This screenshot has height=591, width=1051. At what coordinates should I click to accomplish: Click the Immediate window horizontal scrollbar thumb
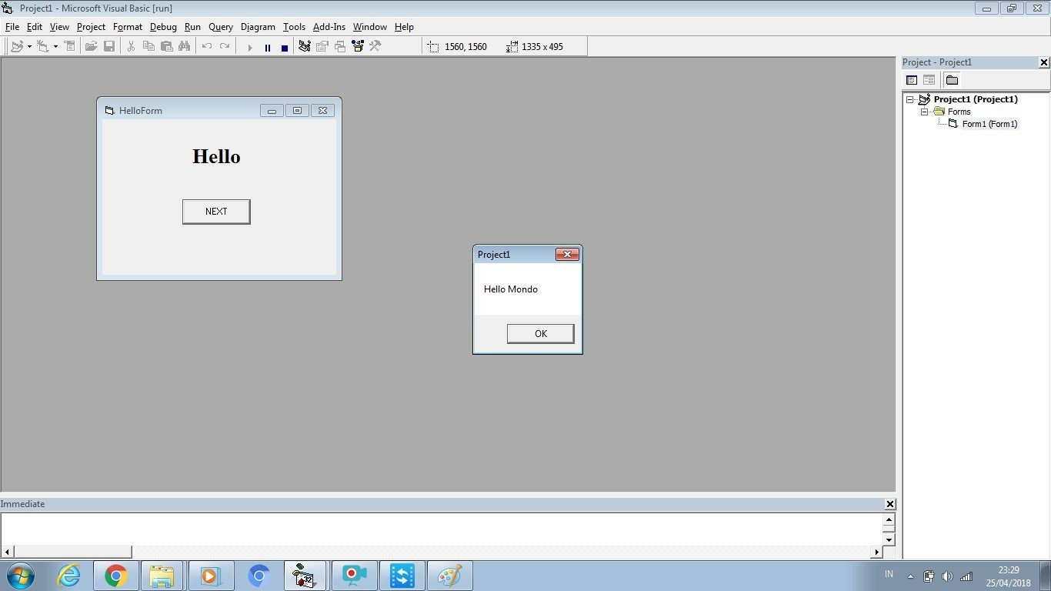coord(73,552)
